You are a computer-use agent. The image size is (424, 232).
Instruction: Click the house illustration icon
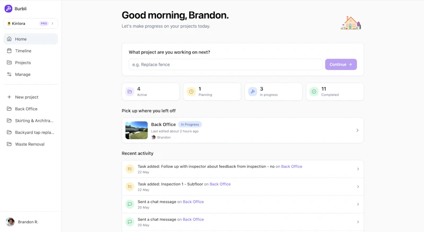click(351, 23)
